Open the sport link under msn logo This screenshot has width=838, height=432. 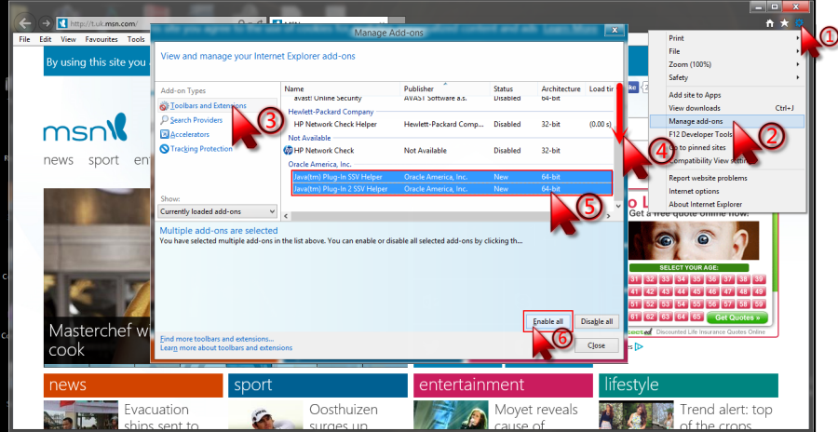pyautogui.click(x=103, y=160)
